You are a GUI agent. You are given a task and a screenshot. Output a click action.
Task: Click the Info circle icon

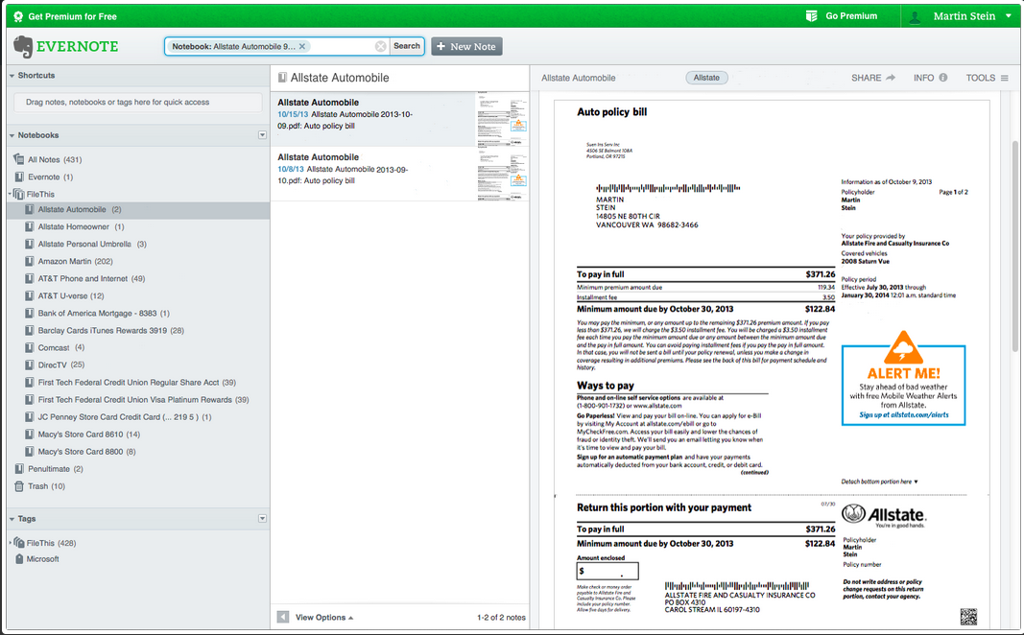(x=943, y=78)
